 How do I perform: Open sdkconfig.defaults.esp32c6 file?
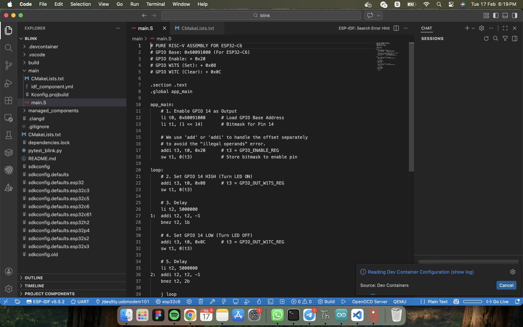click(x=72, y=206)
